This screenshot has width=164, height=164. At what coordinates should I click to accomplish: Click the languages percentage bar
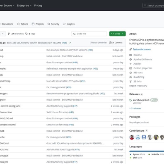coord(147,151)
